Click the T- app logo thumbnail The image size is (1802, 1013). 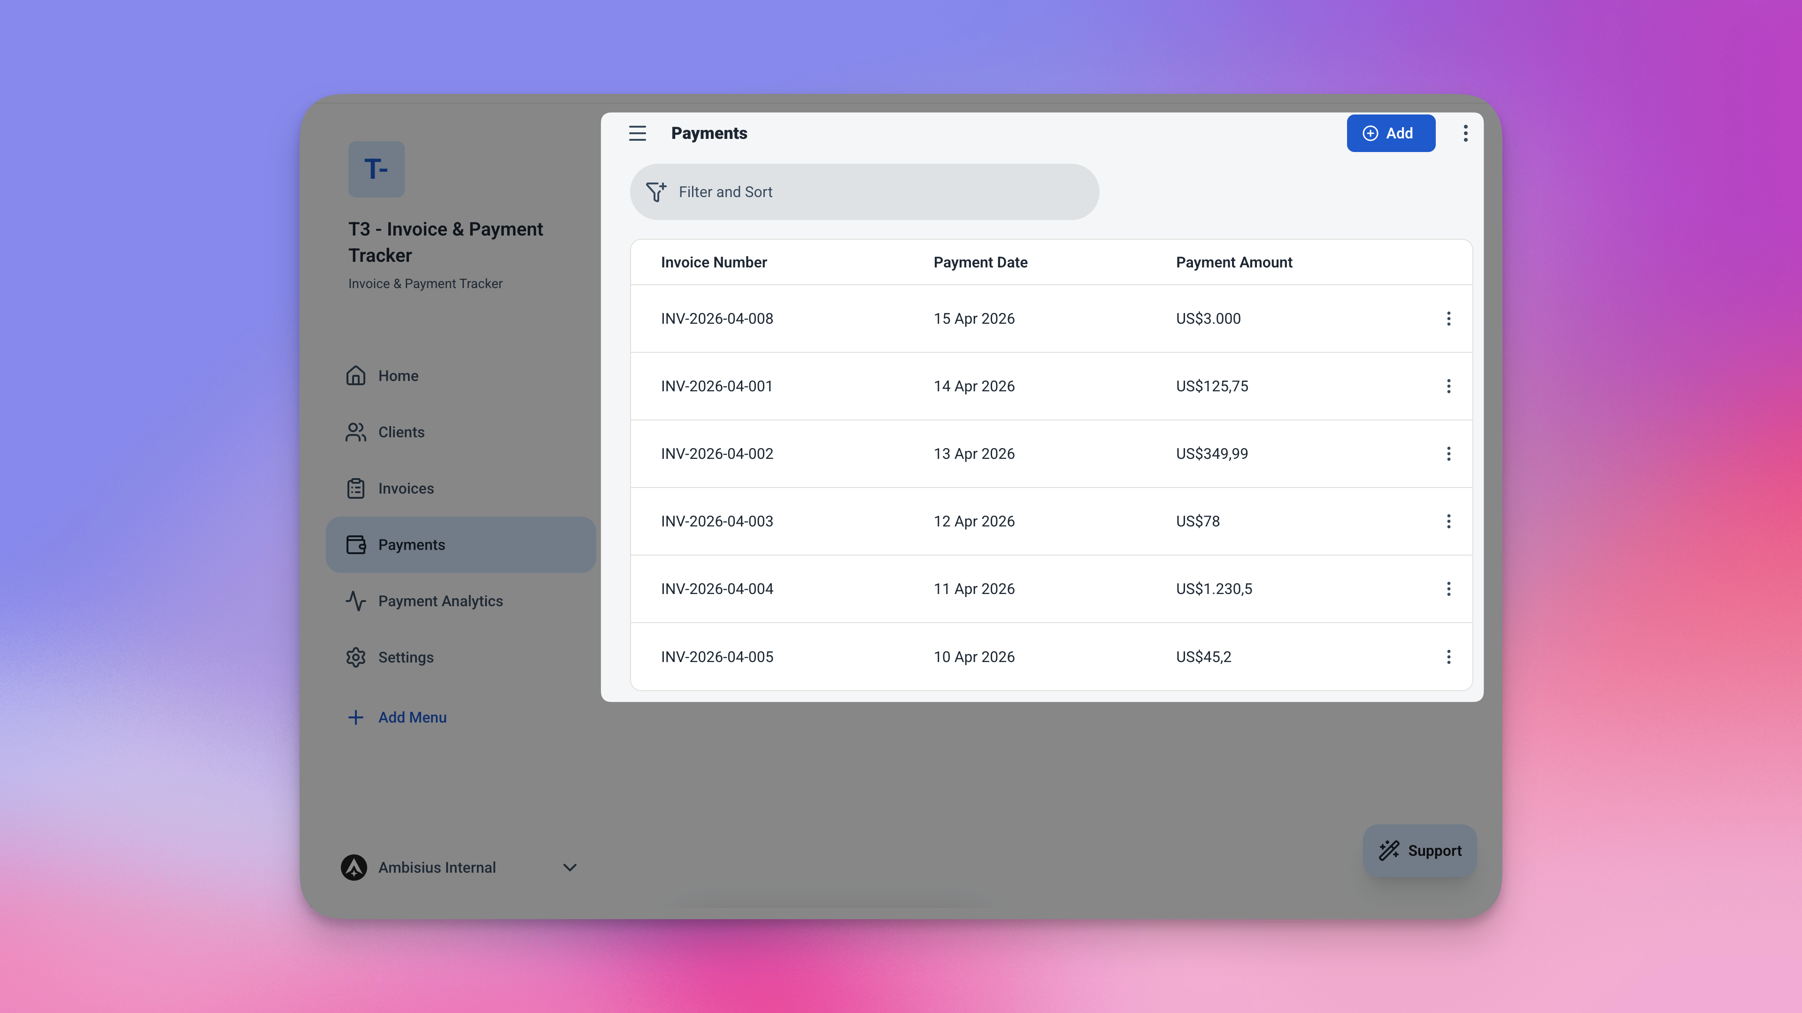tap(377, 169)
